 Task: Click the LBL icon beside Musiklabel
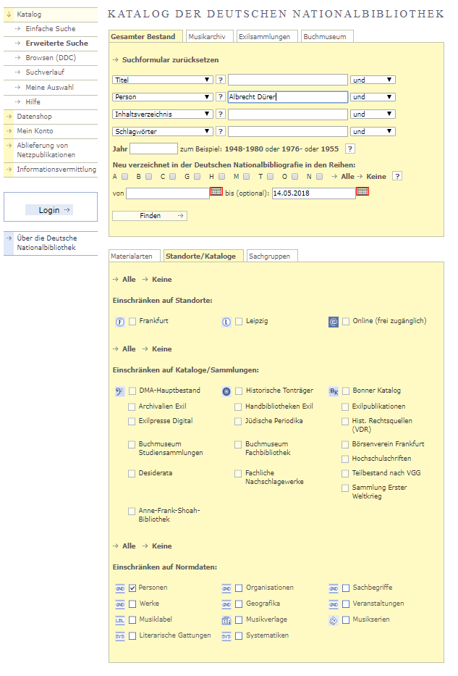[120, 620]
